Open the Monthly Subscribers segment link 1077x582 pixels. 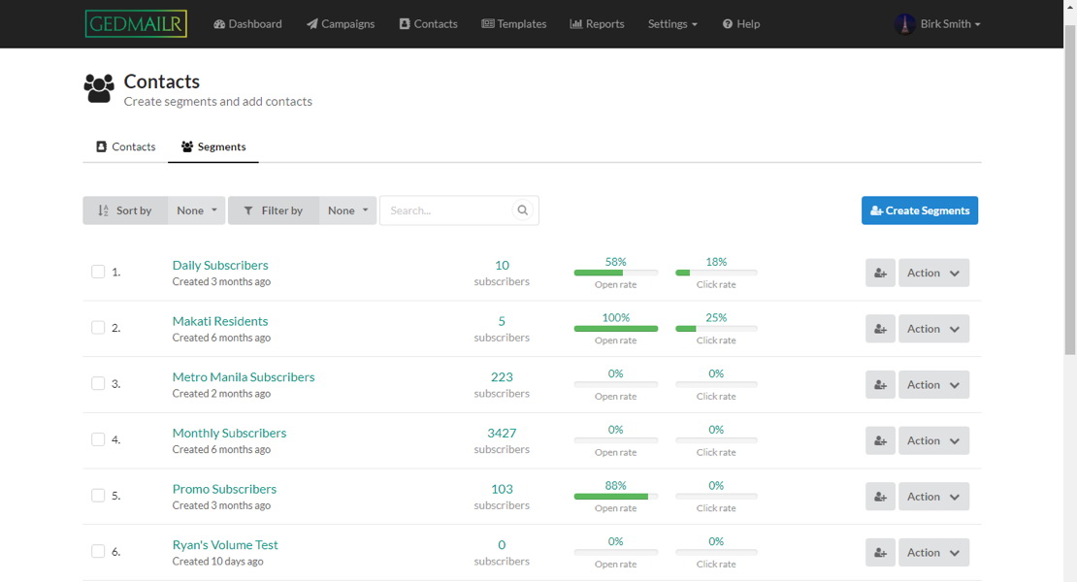pos(229,434)
